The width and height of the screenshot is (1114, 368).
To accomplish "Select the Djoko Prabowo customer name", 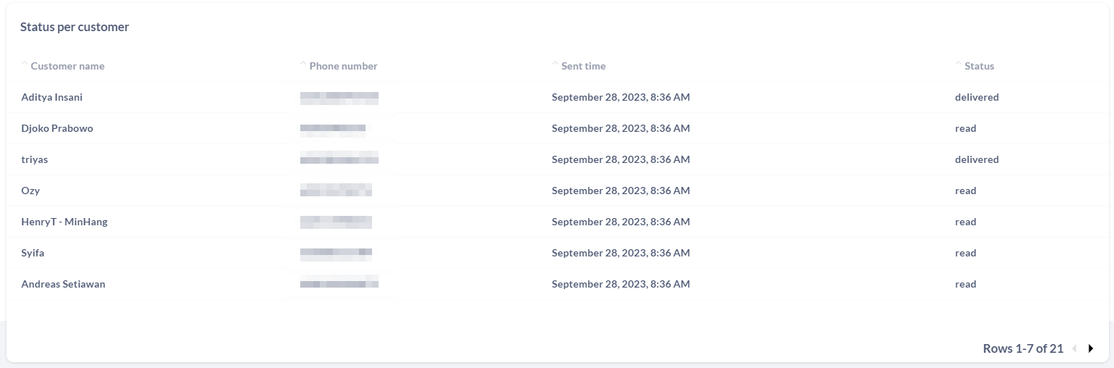I will pyautogui.click(x=57, y=128).
